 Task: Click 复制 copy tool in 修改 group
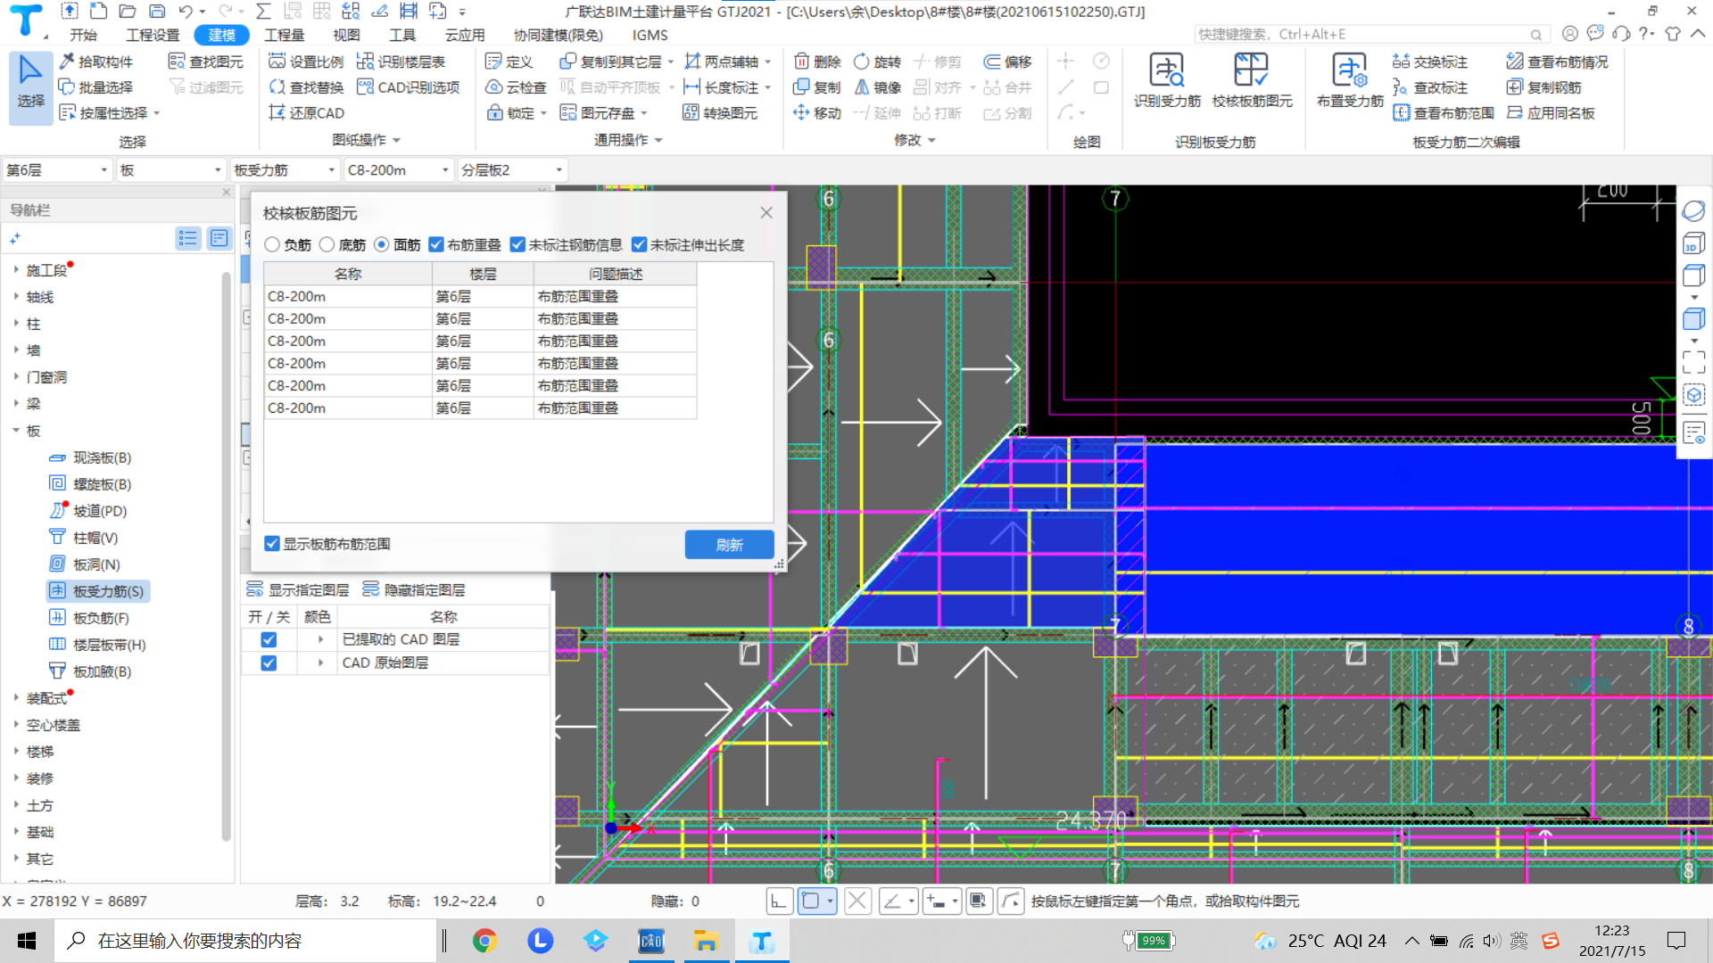[817, 87]
